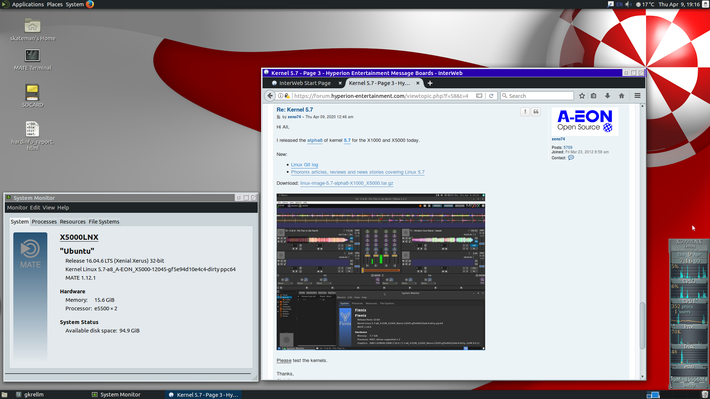Screen dimensions: 710x399
Task: Open View menu in System Monitor
Action: point(49,208)
